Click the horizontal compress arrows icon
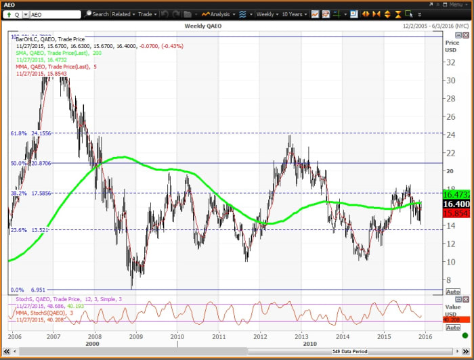 pos(377,14)
